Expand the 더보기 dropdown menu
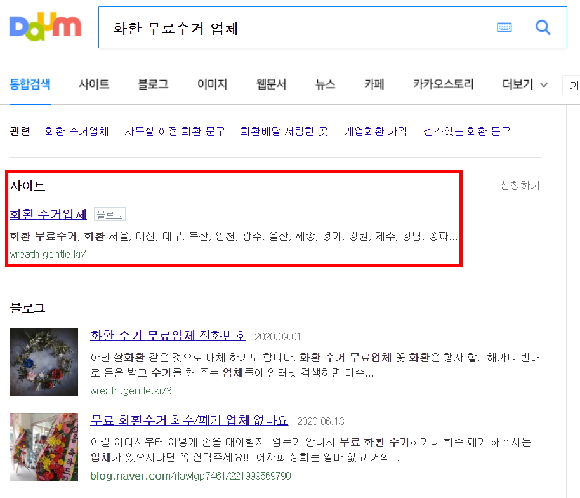This screenshot has height=498, width=580. tap(525, 84)
